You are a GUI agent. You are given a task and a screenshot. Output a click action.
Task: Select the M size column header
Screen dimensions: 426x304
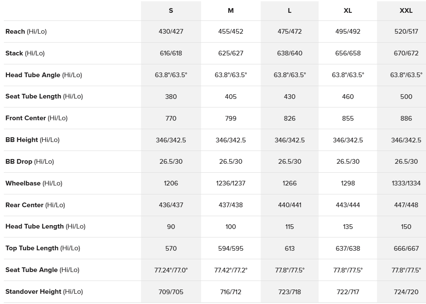(230, 11)
